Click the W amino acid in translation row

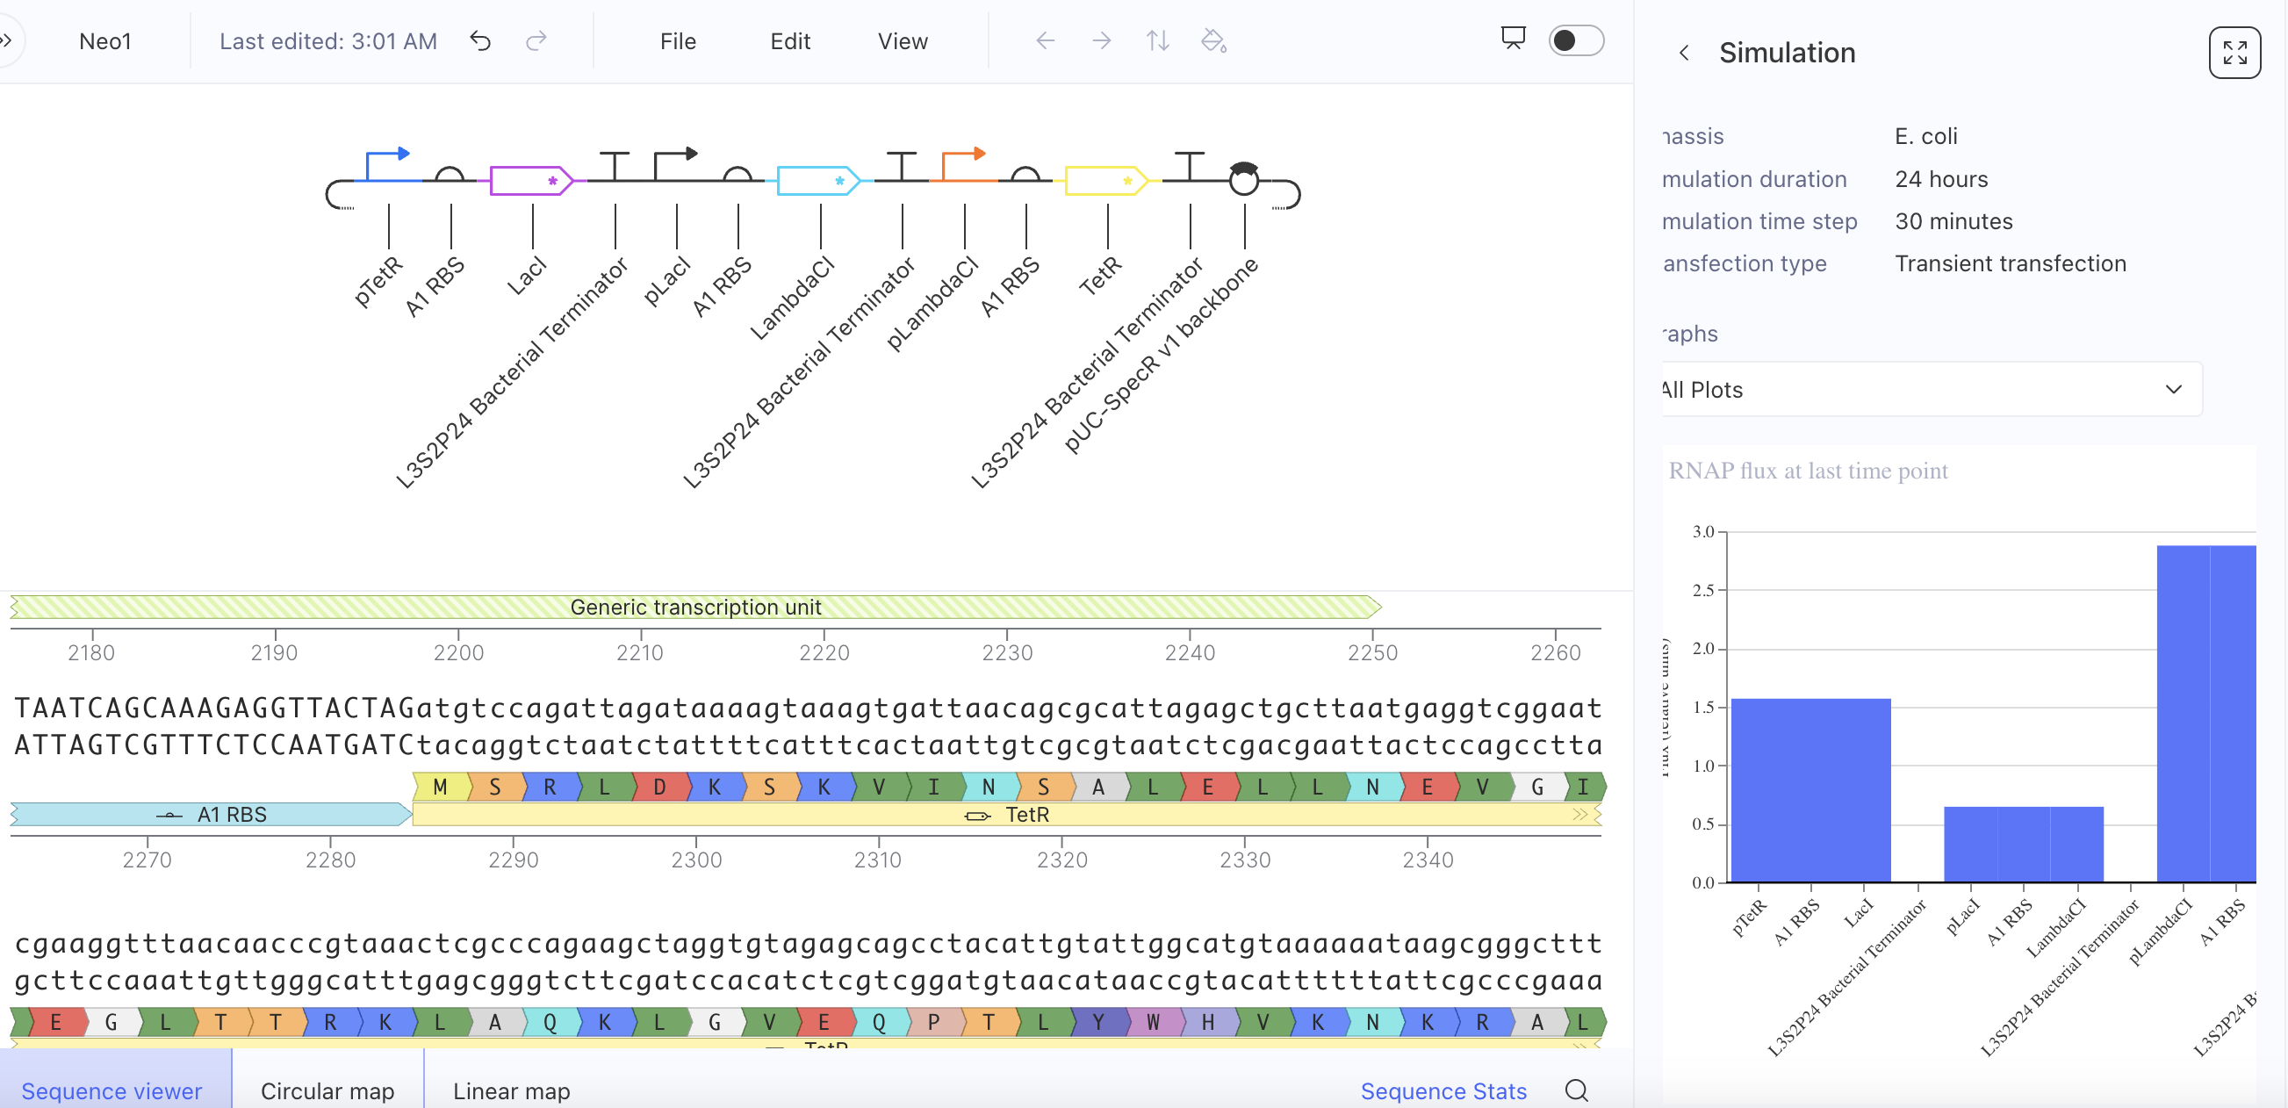pos(1153,1022)
